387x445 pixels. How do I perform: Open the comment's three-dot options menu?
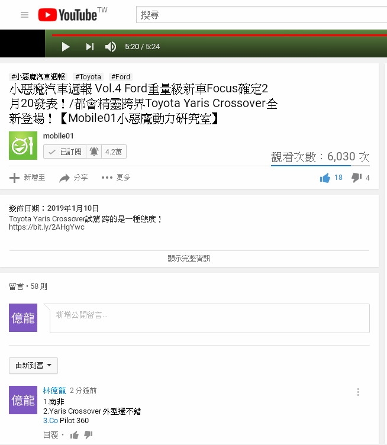click(359, 392)
